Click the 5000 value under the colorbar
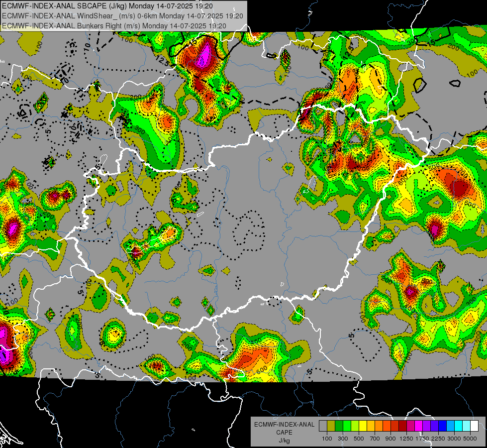The height and width of the screenshot is (448, 487). (470, 439)
